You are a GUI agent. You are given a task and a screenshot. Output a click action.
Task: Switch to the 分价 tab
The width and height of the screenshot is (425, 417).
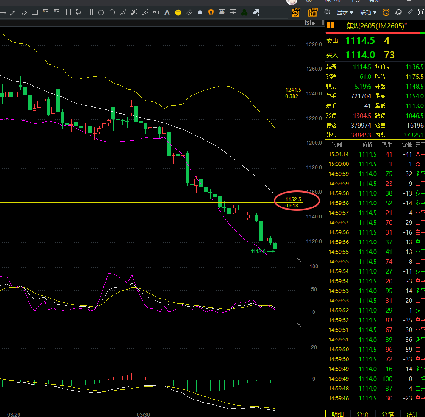(x=363, y=414)
